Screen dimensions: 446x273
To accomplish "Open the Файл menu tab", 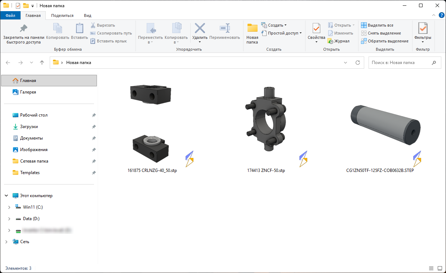I will (10, 15).
